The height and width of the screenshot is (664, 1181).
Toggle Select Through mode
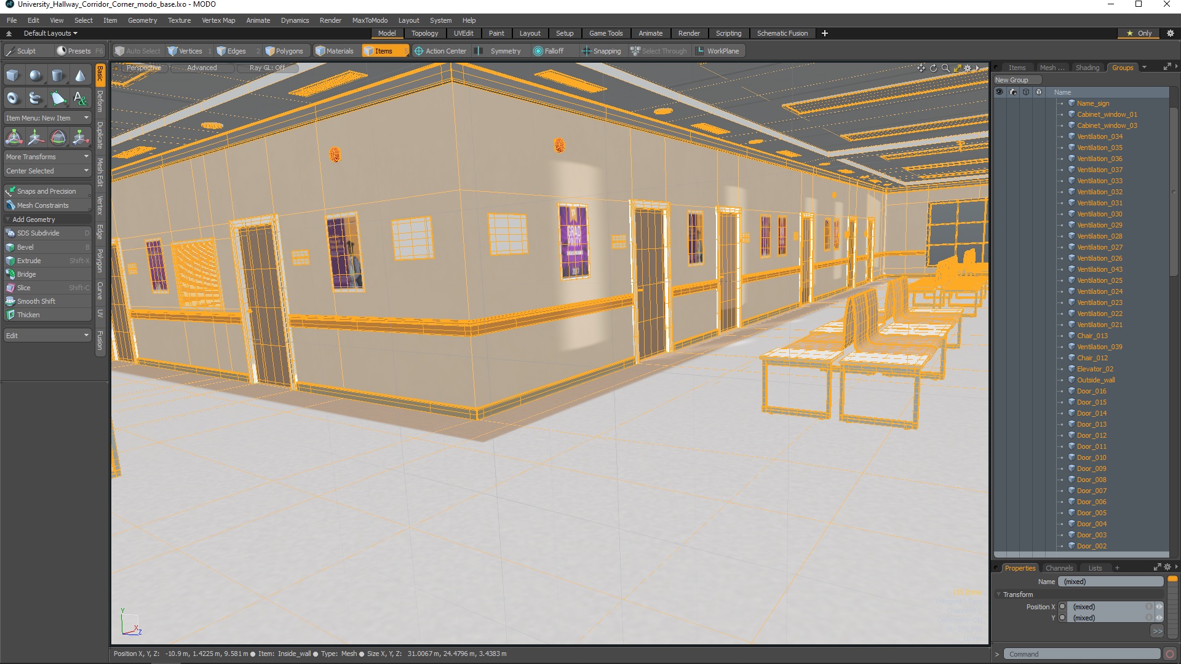pos(659,50)
